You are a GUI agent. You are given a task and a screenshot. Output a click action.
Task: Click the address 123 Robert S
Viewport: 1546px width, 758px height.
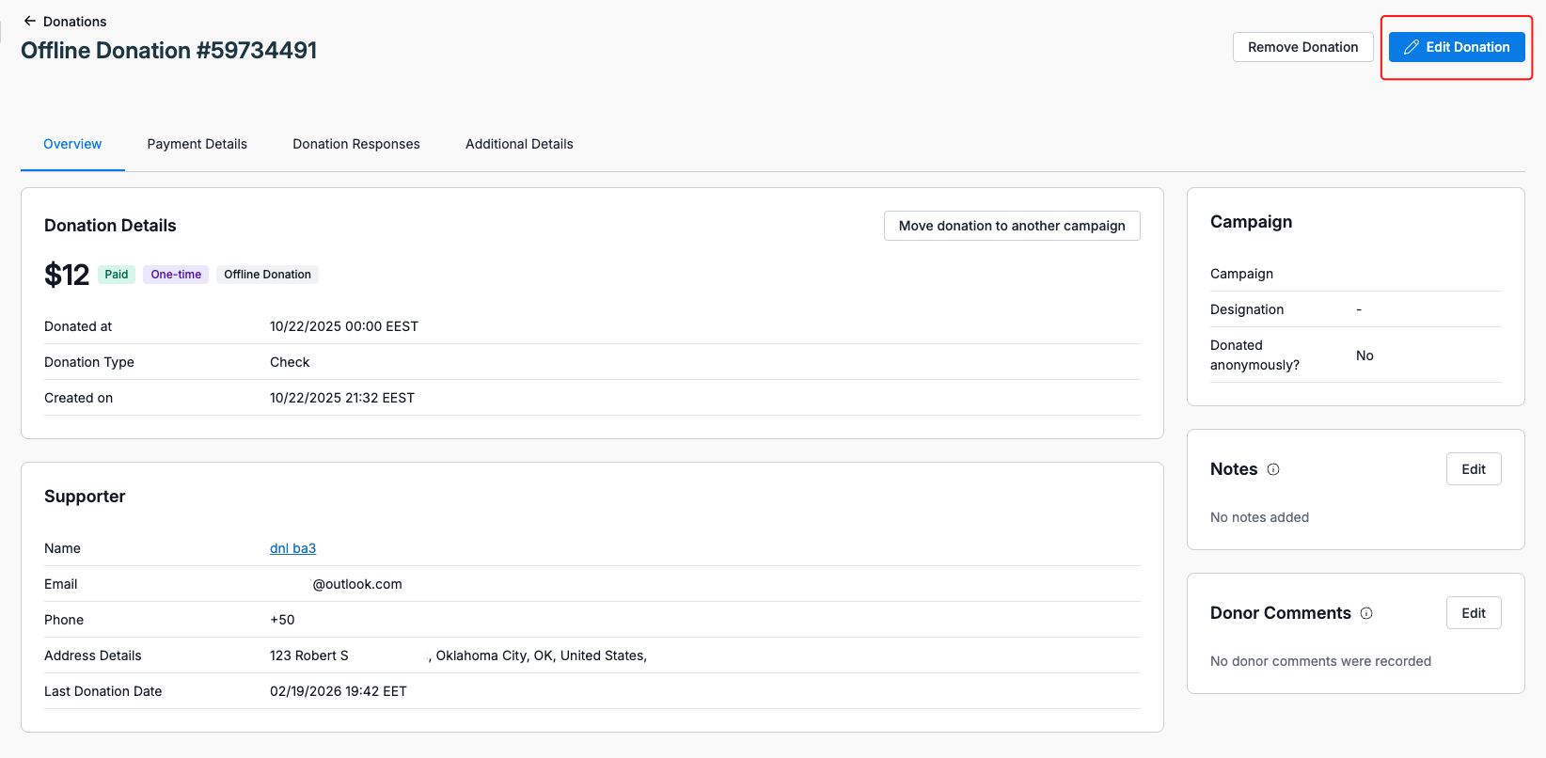pos(309,655)
